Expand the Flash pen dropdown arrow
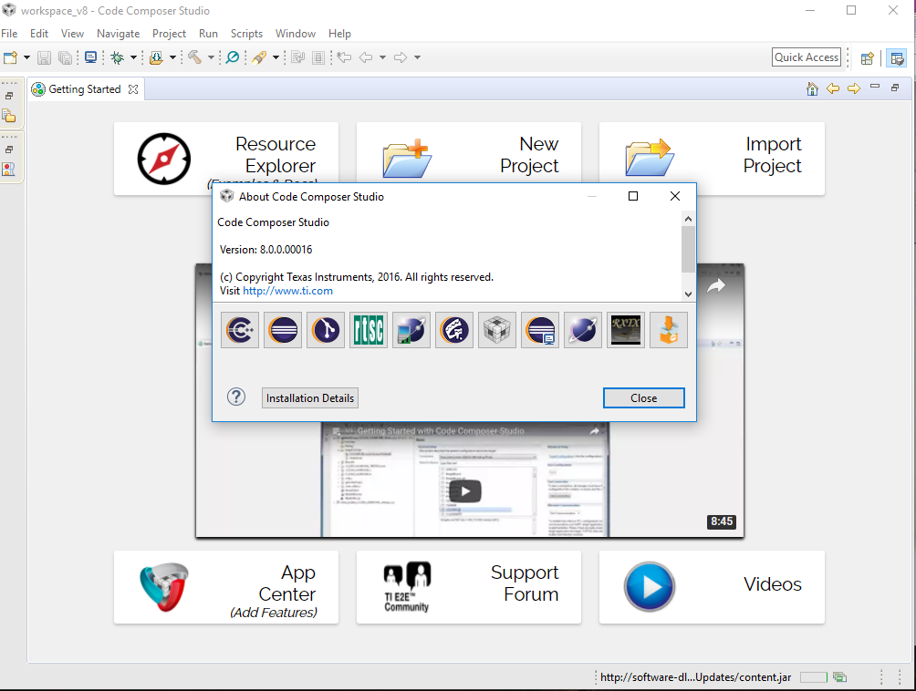This screenshot has width=916, height=691. click(276, 57)
